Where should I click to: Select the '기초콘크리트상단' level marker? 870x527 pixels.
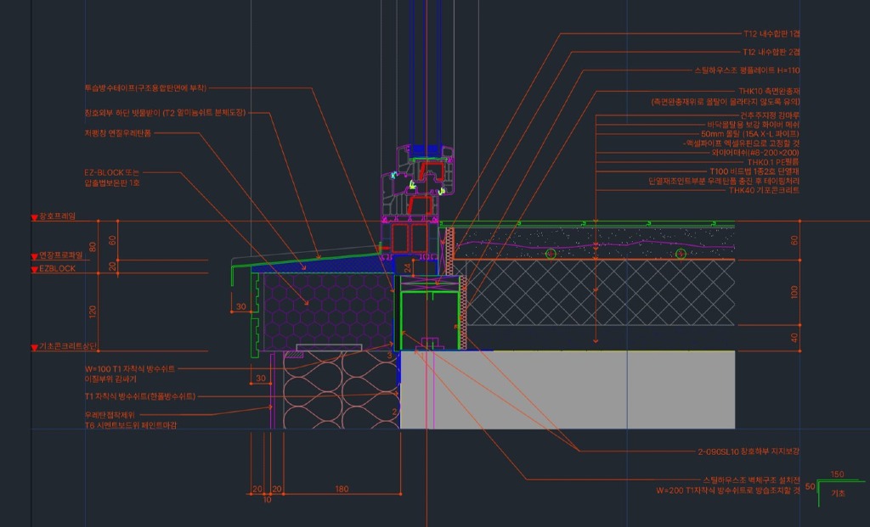pyautogui.click(x=69, y=346)
